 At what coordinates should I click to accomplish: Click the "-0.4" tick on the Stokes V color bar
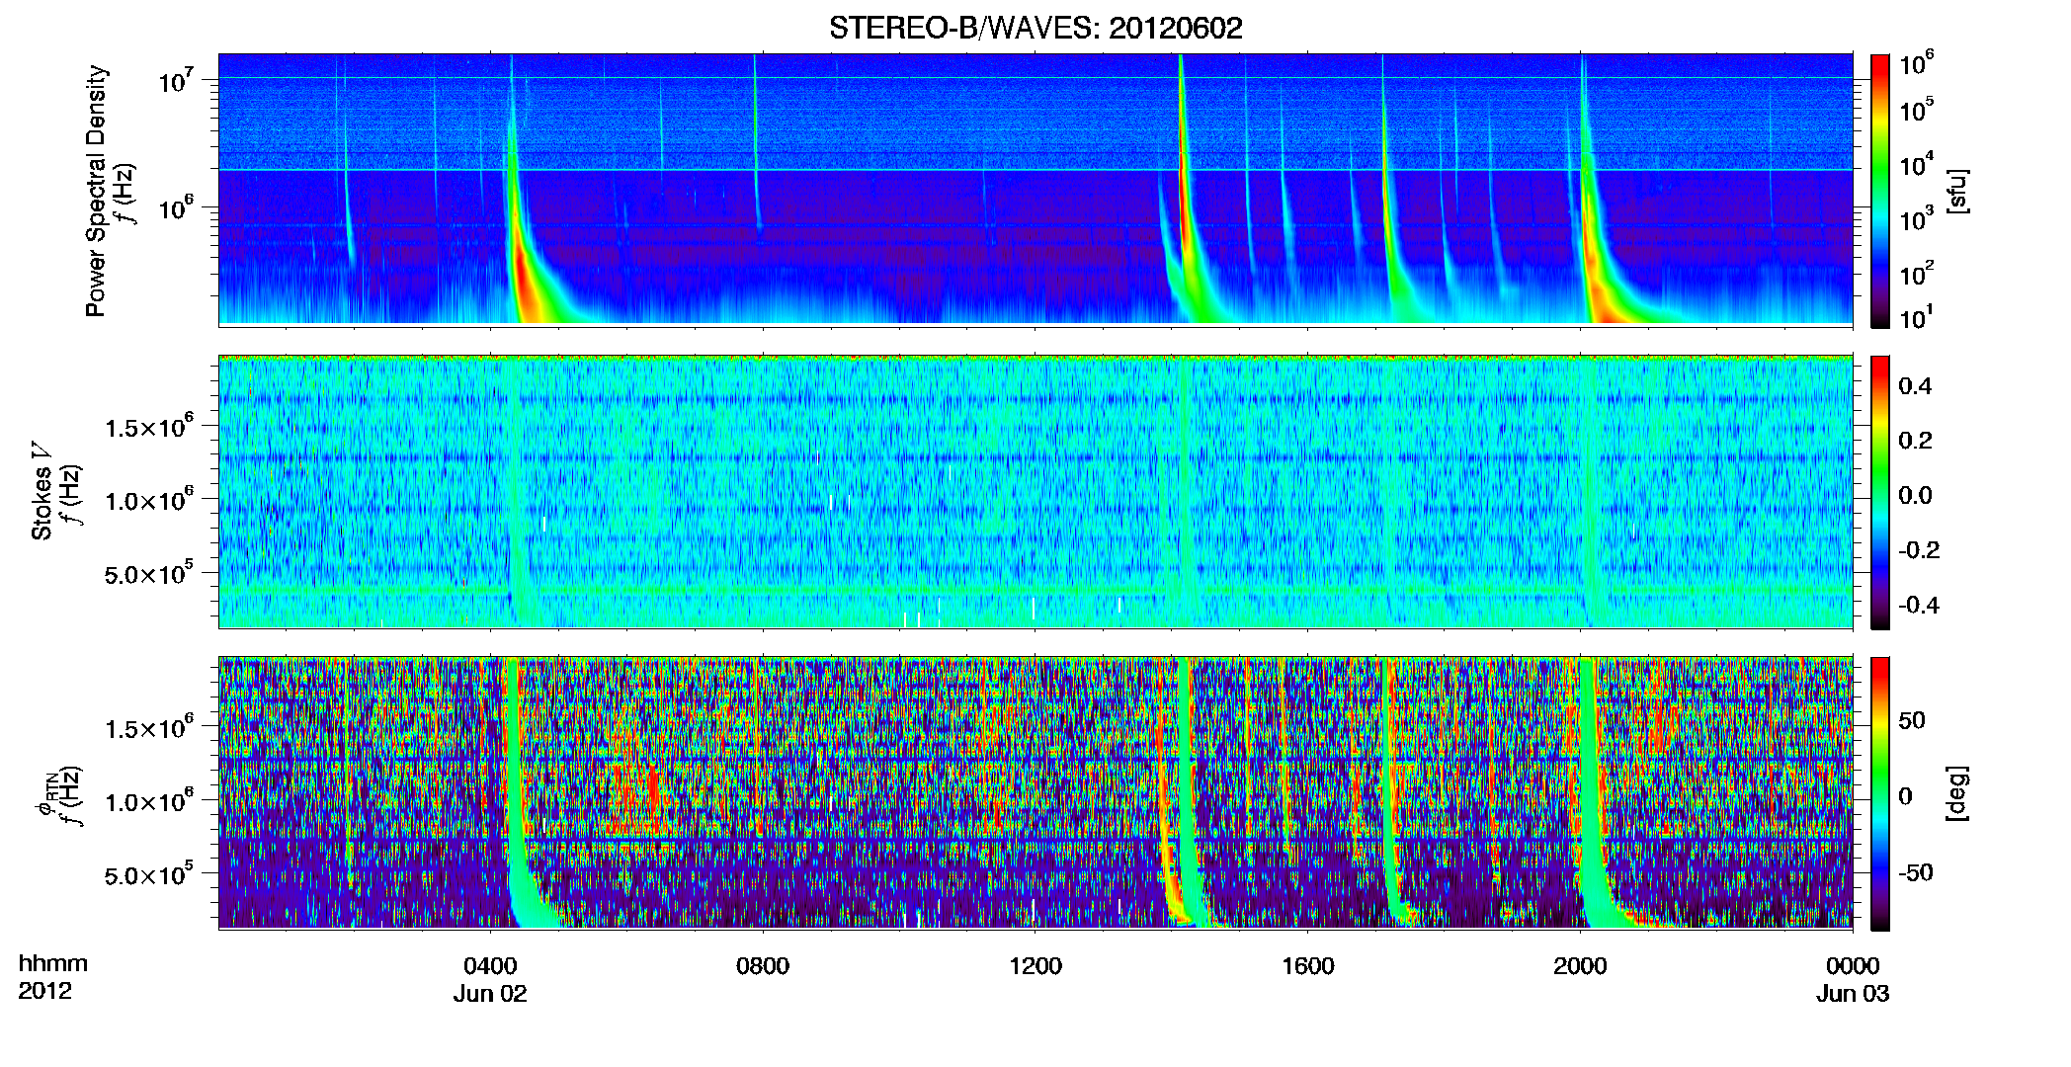pos(1919,606)
